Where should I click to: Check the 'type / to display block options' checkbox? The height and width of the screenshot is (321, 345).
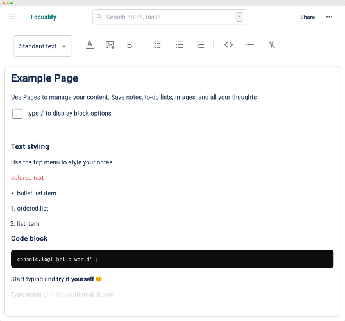tap(17, 114)
